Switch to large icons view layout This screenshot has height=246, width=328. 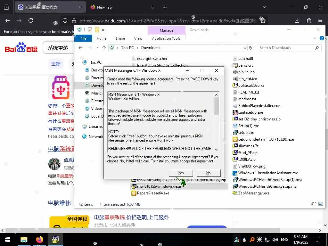tap(320, 204)
